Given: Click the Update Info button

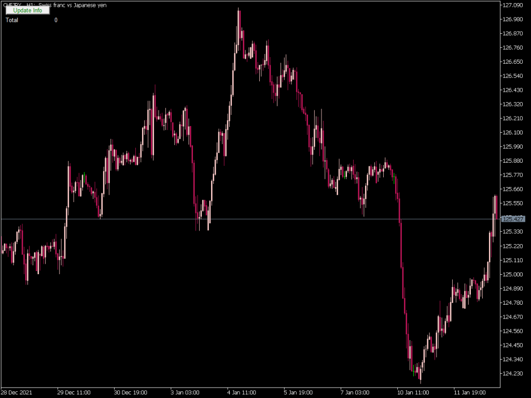Looking at the screenshot, I should pos(27,10).
